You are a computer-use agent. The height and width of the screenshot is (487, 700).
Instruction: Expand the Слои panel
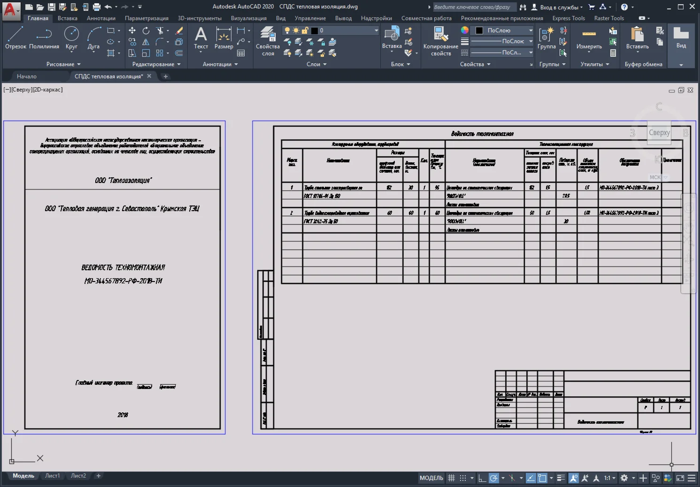click(x=316, y=64)
